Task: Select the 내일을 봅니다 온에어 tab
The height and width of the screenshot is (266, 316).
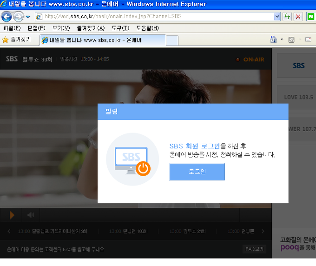Action: [x=103, y=40]
